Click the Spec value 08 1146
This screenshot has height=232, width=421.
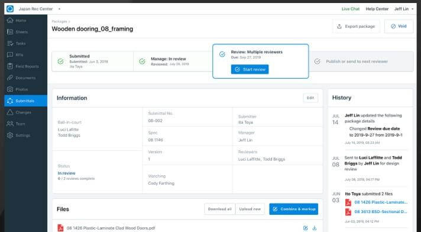click(x=156, y=140)
